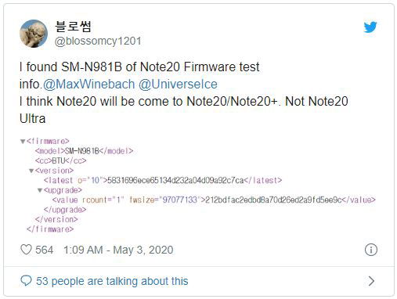Click the speech bubble reply icon

tap(26, 281)
